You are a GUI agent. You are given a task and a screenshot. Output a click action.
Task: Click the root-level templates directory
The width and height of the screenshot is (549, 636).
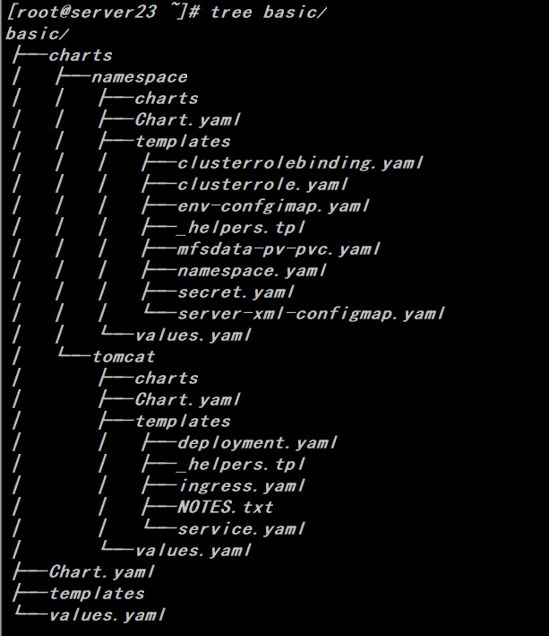pos(97,594)
